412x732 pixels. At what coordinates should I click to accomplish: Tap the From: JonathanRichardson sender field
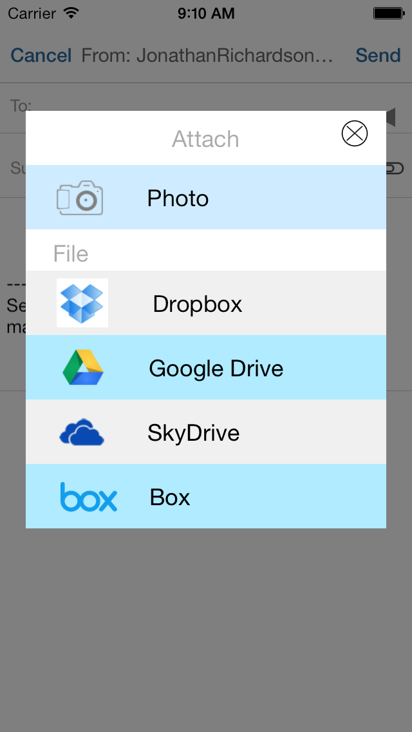click(208, 55)
